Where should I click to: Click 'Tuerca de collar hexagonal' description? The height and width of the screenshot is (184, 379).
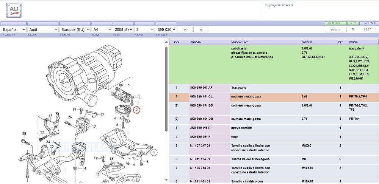251,159
